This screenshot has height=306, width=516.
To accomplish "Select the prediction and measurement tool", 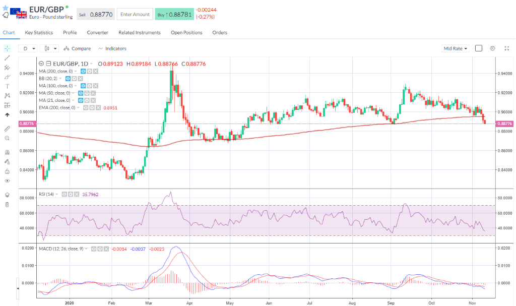I will click(x=7, y=105).
